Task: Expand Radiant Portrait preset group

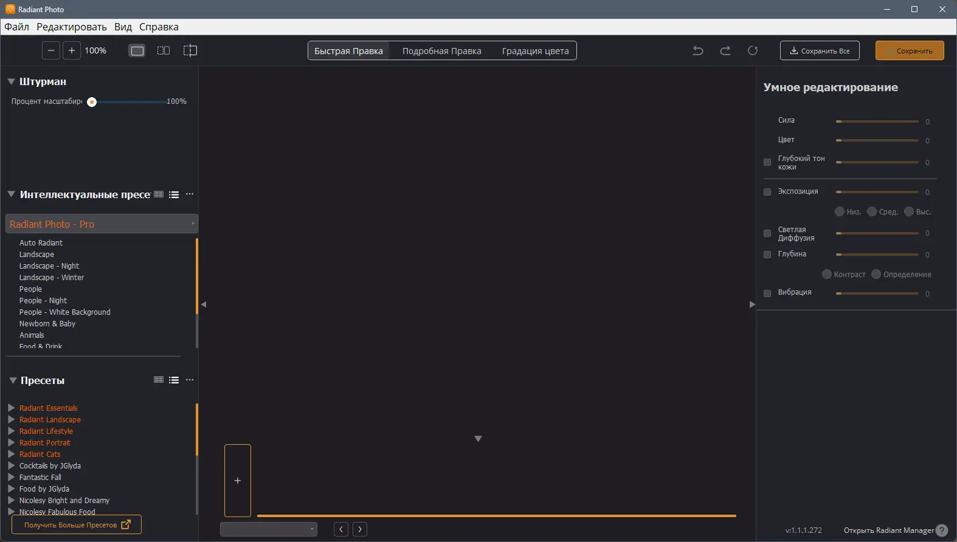Action: 11,442
